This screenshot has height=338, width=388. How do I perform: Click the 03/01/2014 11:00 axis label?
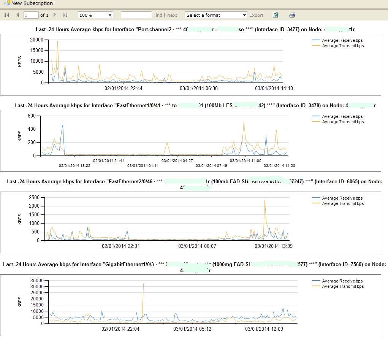[245, 161]
